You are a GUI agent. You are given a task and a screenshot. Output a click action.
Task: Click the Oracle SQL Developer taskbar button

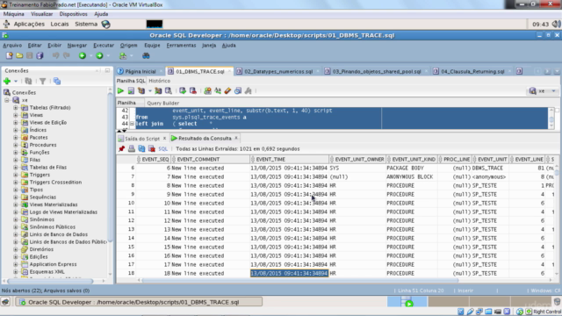[x=139, y=302]
